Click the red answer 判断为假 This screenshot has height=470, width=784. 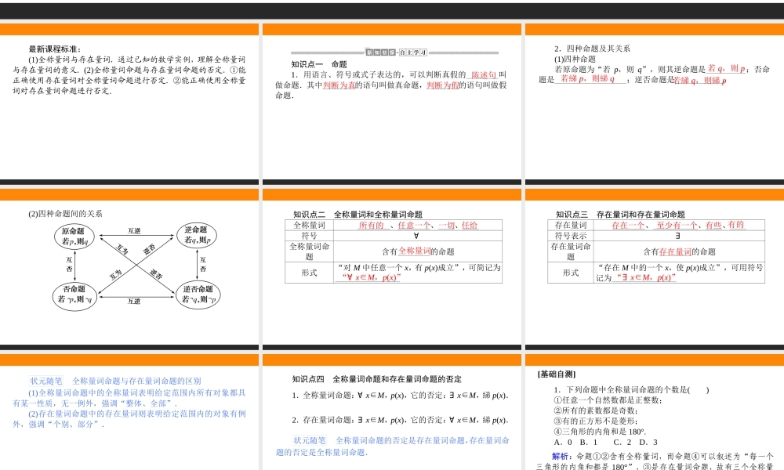[x=442, y=85]
